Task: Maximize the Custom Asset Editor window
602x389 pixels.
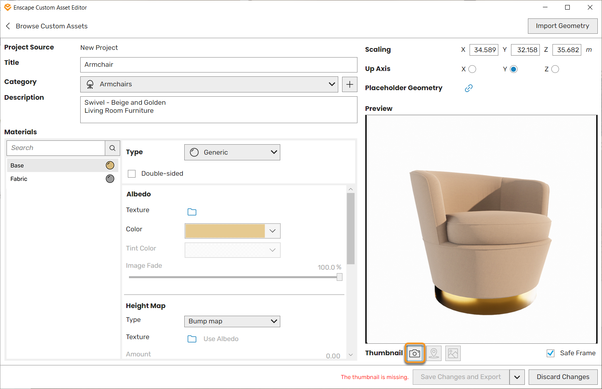Action: click(567, 7)
